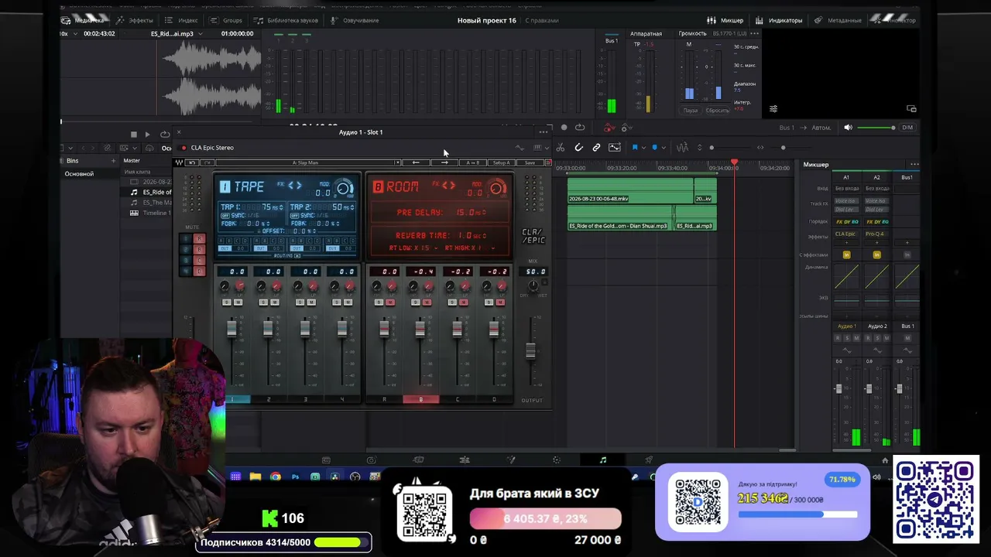
Task: Toggle loop in media pool preview
Action: (x=165, y=135)
